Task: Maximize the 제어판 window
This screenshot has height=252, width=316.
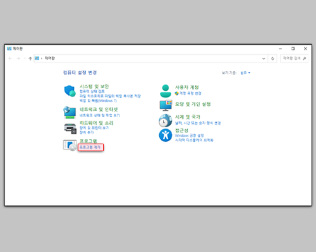Action: point(293,49)
